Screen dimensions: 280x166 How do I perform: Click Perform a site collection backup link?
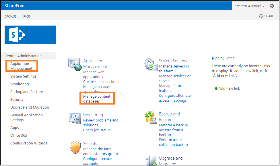tap(173, 142)
